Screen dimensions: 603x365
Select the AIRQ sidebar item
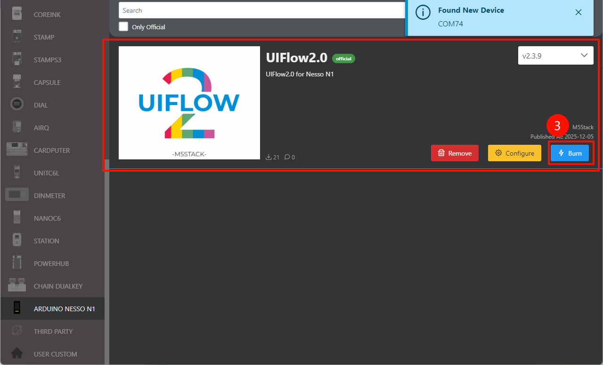point(41,128)
